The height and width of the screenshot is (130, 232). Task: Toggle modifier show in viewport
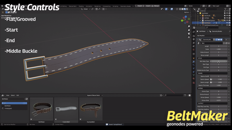coord(219,40)
